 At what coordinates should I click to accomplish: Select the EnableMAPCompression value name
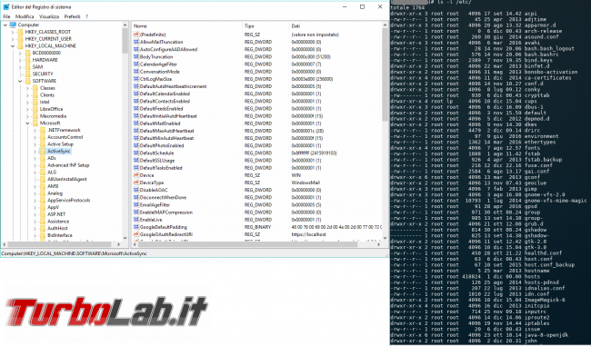click(x=166, y=213)
